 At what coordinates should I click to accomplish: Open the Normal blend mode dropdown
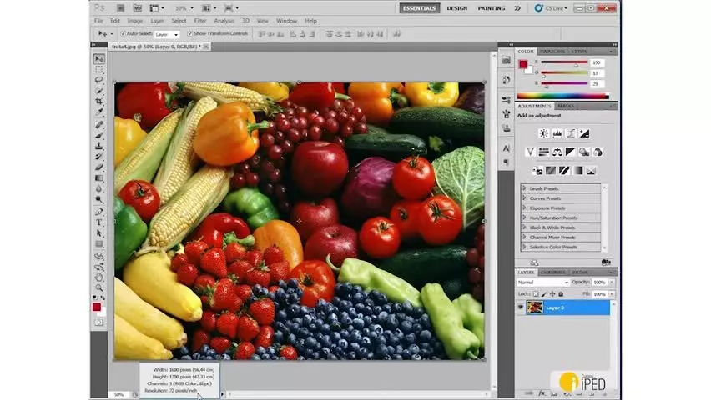pos(542,282)
